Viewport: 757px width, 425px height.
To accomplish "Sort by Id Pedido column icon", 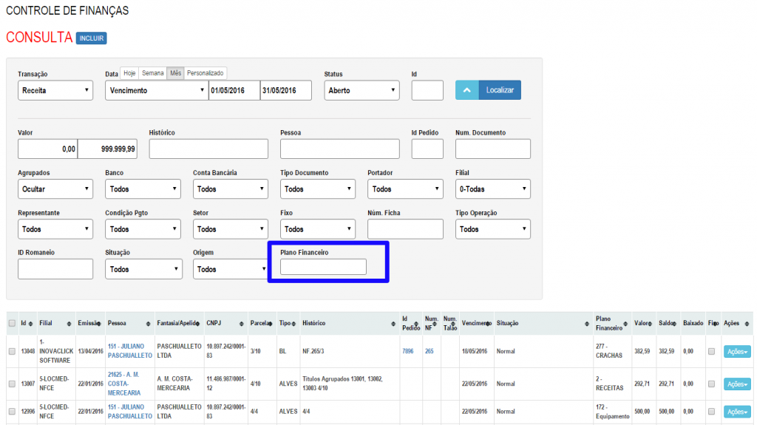I will 418,324.
